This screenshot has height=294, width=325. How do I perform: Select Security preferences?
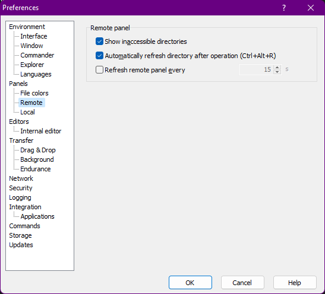pos(21,188)
